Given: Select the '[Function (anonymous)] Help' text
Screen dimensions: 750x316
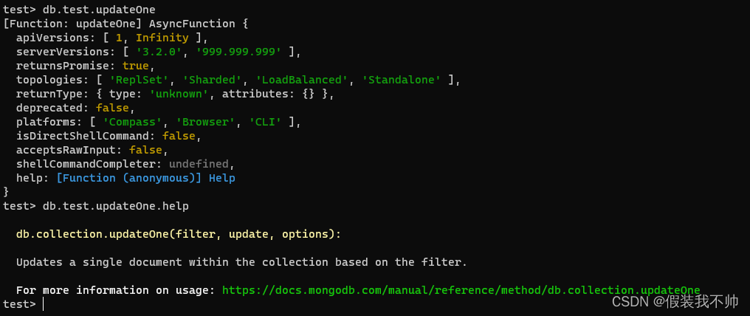Looking at the screenshot, I should (145, 179).
